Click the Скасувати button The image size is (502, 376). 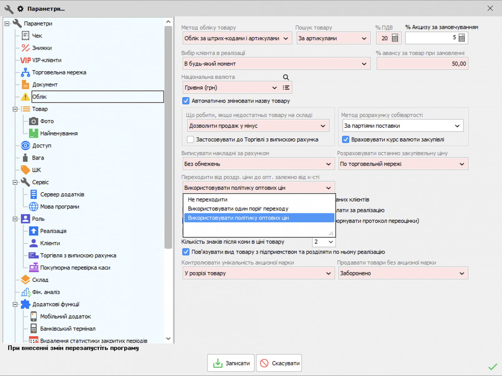[x=279, y=363]
